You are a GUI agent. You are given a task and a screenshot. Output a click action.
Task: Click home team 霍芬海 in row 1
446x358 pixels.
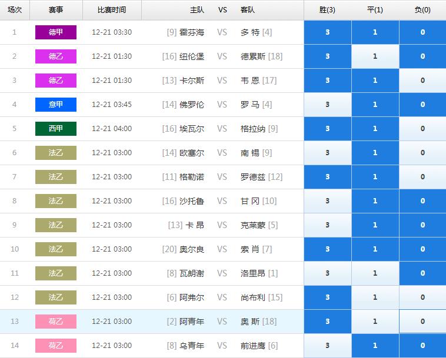192,32
